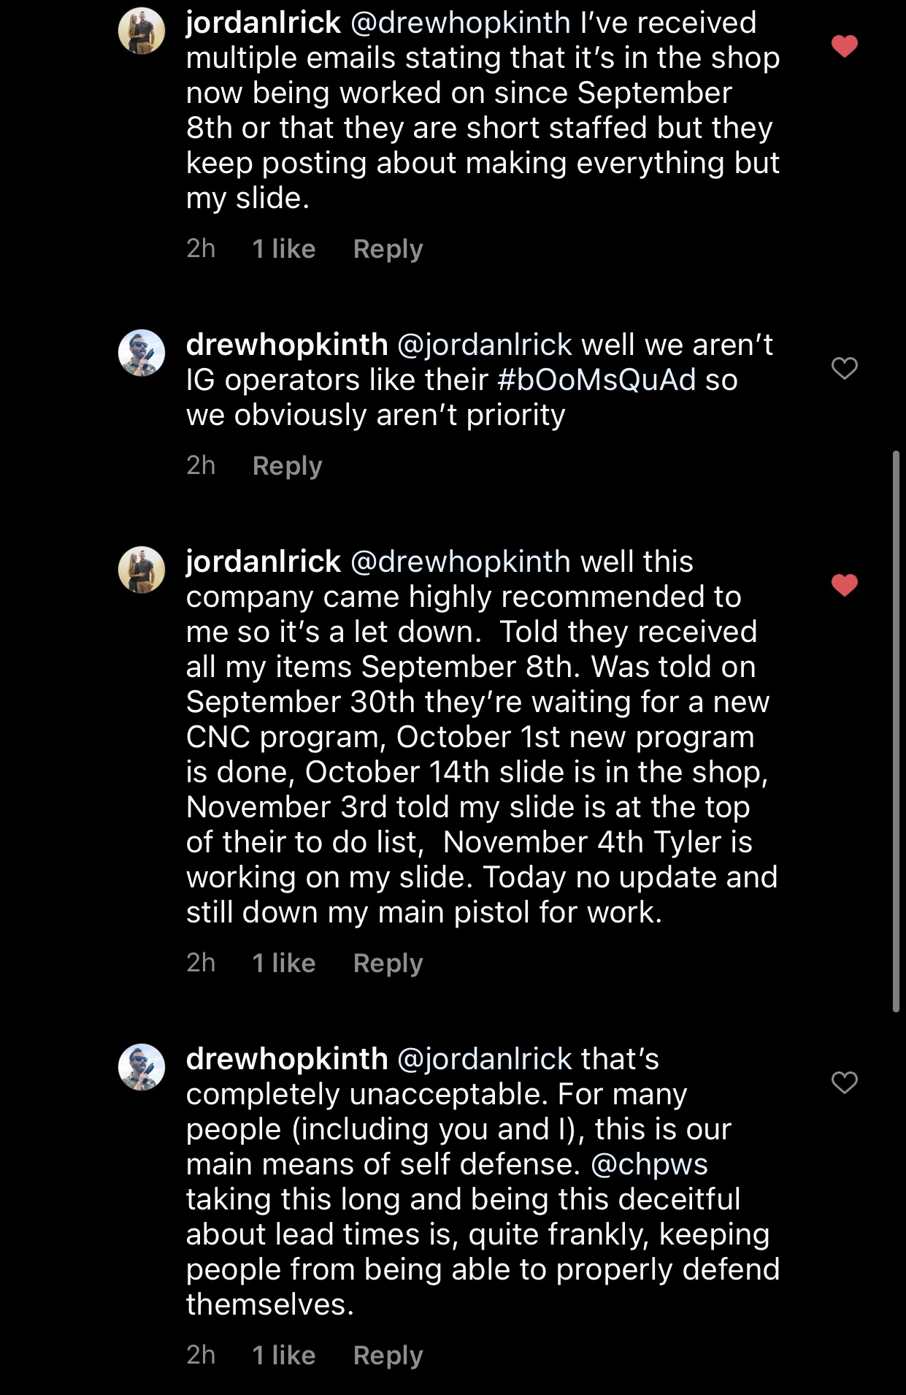The width and height of the screenshot is (906, 1395).
Task: Unlike jordanlrick's comment about highly recommended company
Action: (x=845, y=585)
